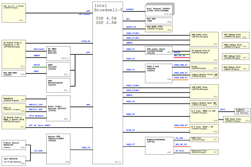Select the DMIC x2 J3801/2 block
Screen dimensions: 251x167
point(14,108)
